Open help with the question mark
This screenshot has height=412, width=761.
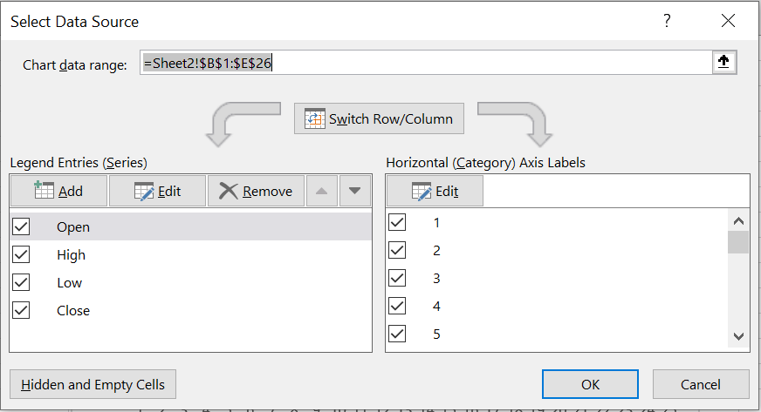point(667,20)
